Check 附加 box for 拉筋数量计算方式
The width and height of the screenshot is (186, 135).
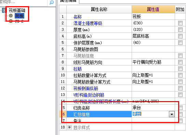[x=180, y=75]
